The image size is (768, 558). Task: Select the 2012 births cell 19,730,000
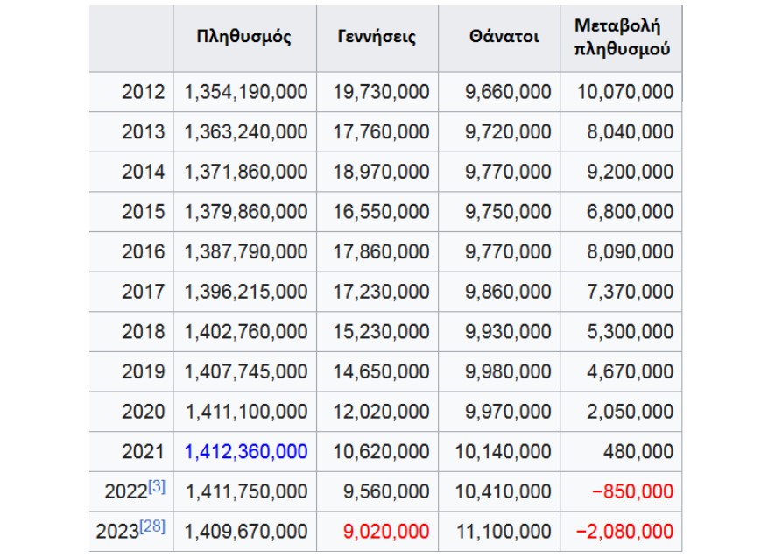(x=377, y=92)
